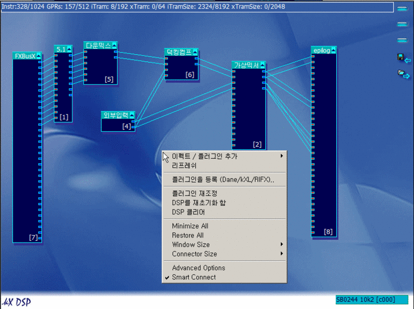
Task: Click the [4] label in 외부입력
Action: (126, 126)
